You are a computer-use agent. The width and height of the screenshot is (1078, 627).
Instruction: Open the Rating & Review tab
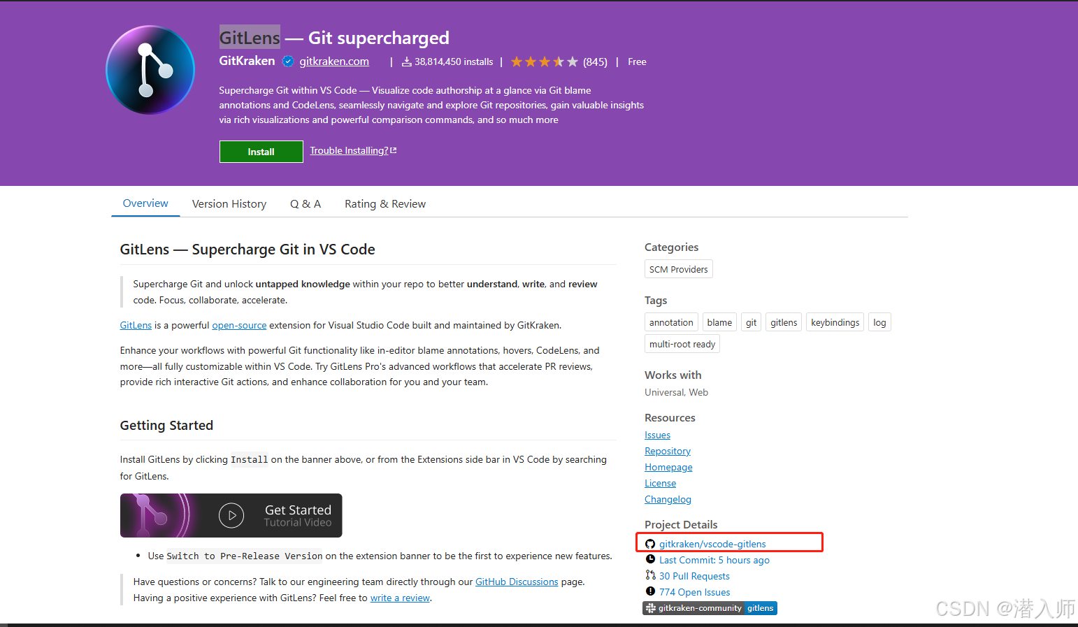click(385, 204)
